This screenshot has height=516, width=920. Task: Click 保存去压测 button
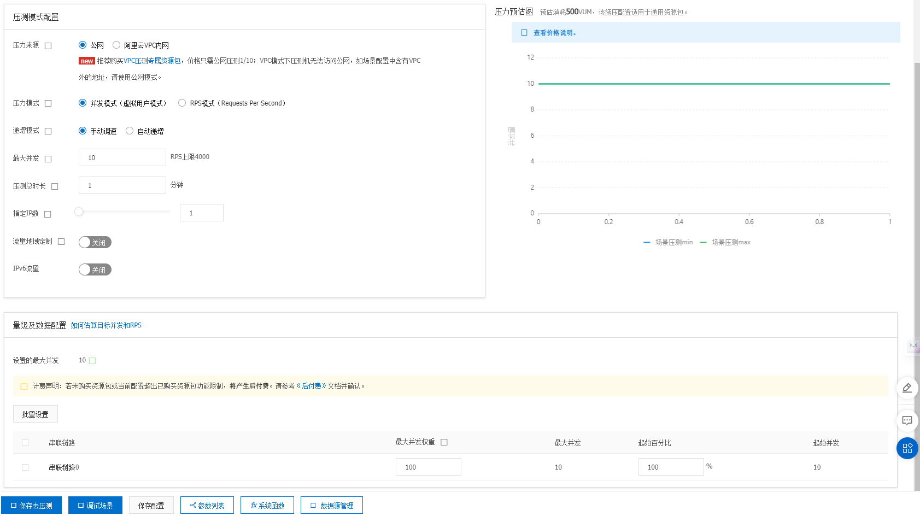pos(31,506)
